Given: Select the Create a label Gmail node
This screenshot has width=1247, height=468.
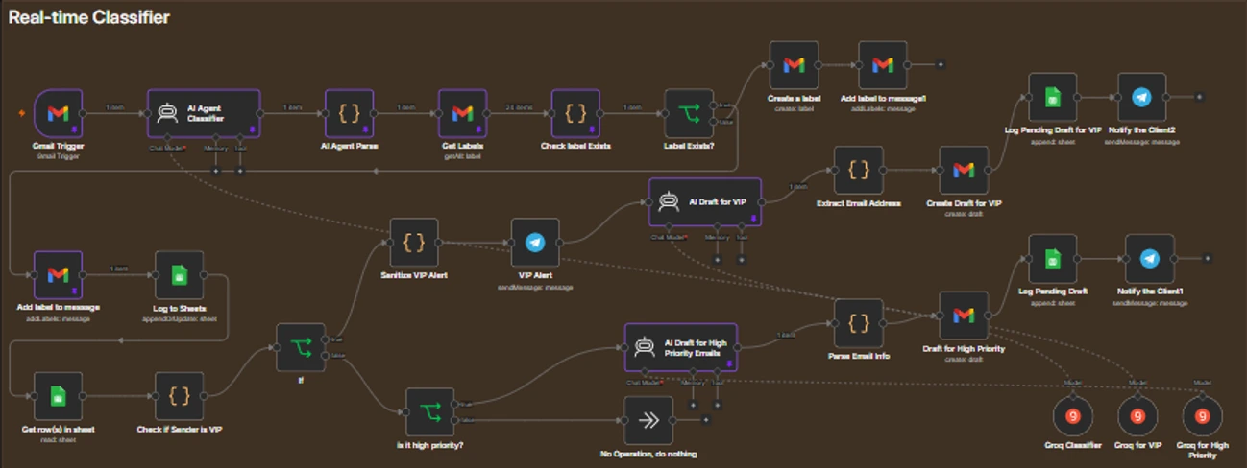Looking at the screenshot, I should [794, 64].
